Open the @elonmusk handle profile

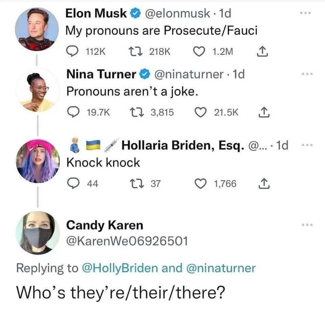[179, 14]
